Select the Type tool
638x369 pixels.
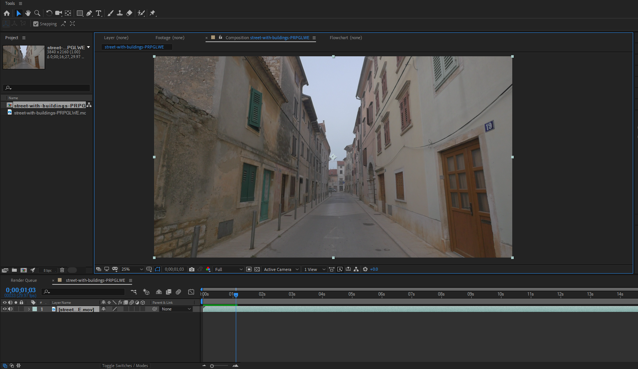(x=98, y=13)
